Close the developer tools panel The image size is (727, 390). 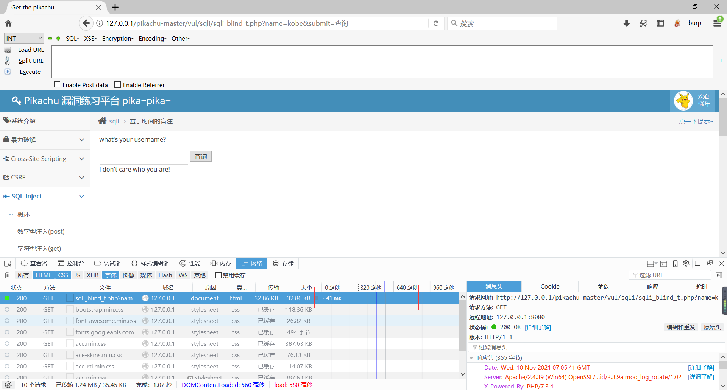tap(721, 263)
